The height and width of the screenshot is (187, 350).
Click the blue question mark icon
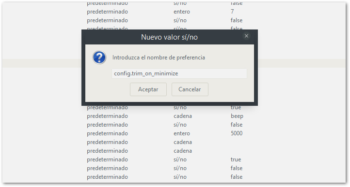[x=99, y=58]
